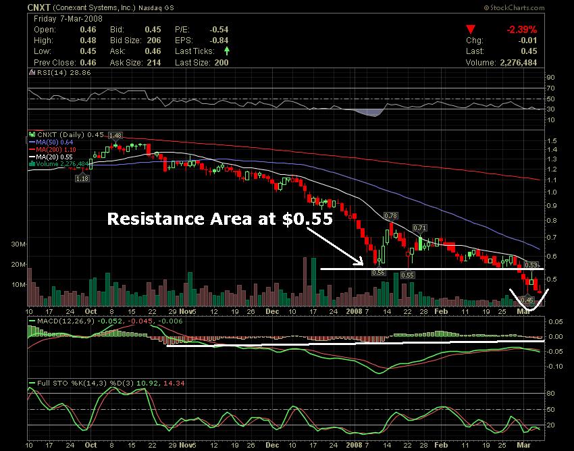Select the Volume 2,276,484 legend entry
Image resolution: width=574 pixels, height=451 pixels.
click(x=59, y=163)
